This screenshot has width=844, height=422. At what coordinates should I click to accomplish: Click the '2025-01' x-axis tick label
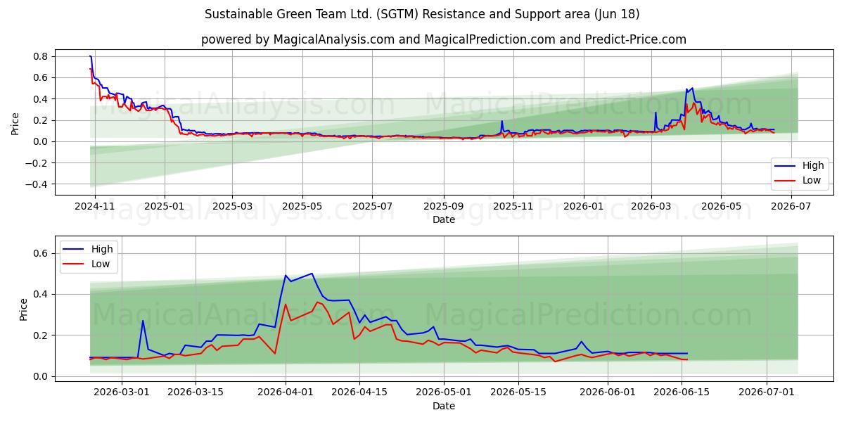[x=165, y=206]
